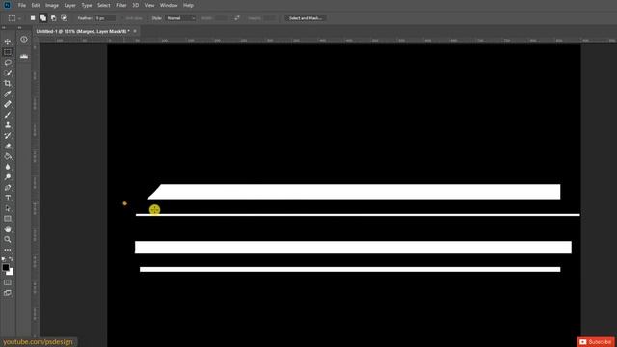Open the Help menu
The image size is (617, 347).
pyautogui.click(x=188, y=5)
